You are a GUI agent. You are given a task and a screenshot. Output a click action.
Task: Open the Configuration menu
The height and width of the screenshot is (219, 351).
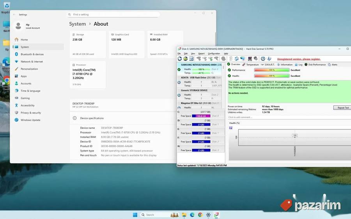point(214,54)
